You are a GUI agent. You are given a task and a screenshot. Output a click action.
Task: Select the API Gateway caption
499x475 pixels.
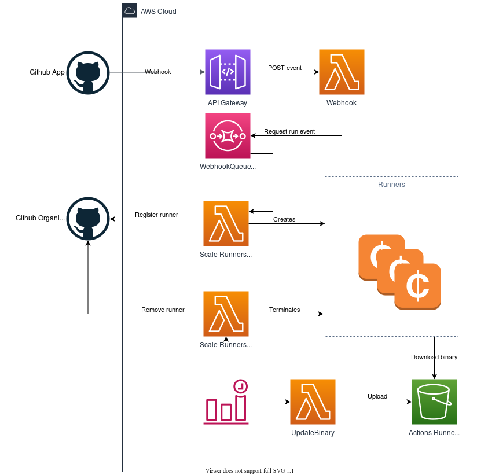point(228,103)
